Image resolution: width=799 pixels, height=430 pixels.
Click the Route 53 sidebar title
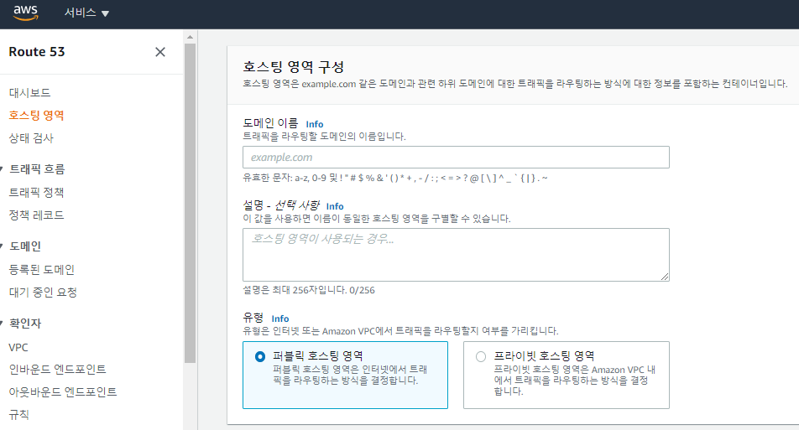click(37, 52)
